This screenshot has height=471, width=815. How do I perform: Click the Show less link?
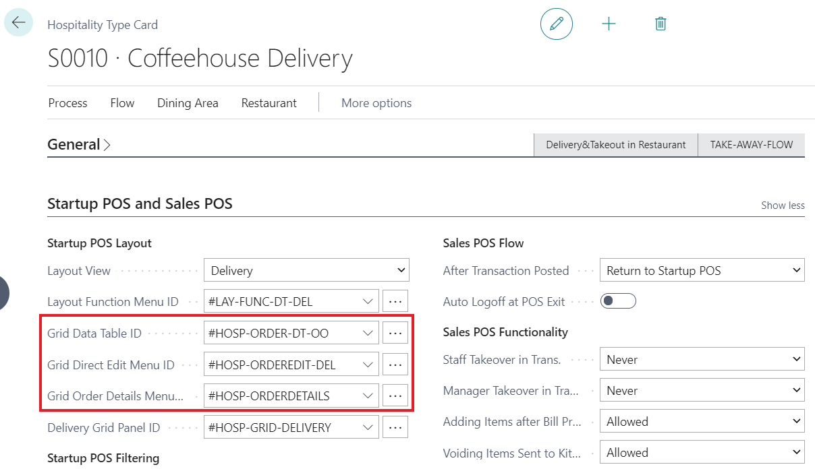coord(783,205)
